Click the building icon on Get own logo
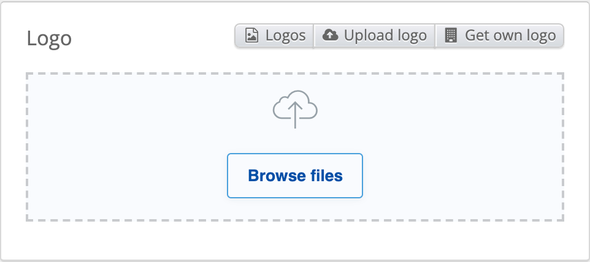Screen dimensions: 590x262 pos(451,36)
